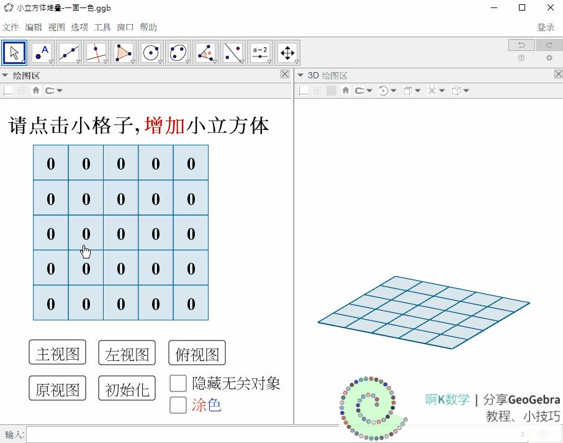Click the home icon in 3D view toolbar
This screenshot has height=443, width=563.
(x=346, y=90)
